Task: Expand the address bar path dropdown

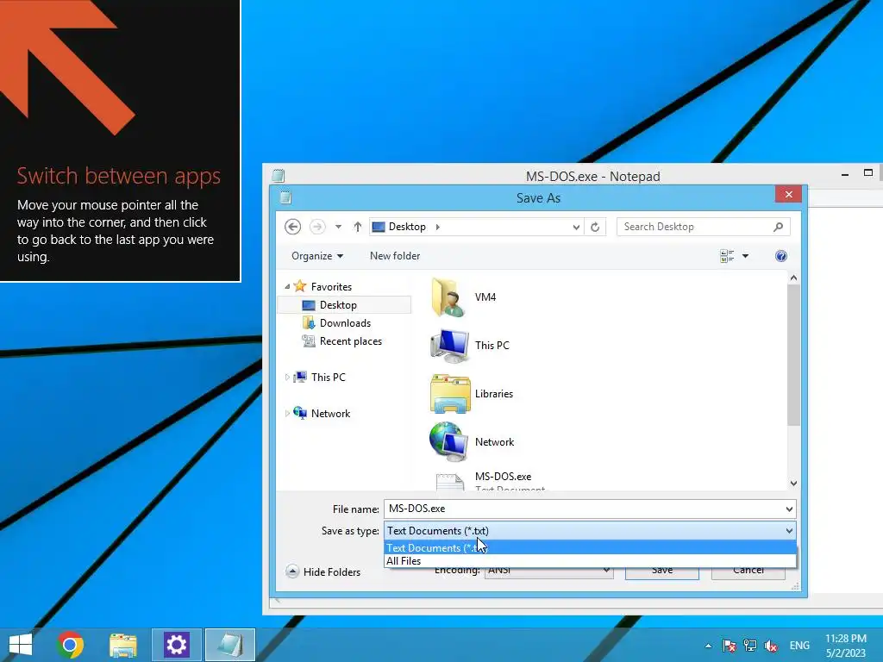Action: (x=575, y=227)
